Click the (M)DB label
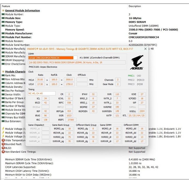Image resolution: width=189 pixels, height=180 pixels. 140,84
